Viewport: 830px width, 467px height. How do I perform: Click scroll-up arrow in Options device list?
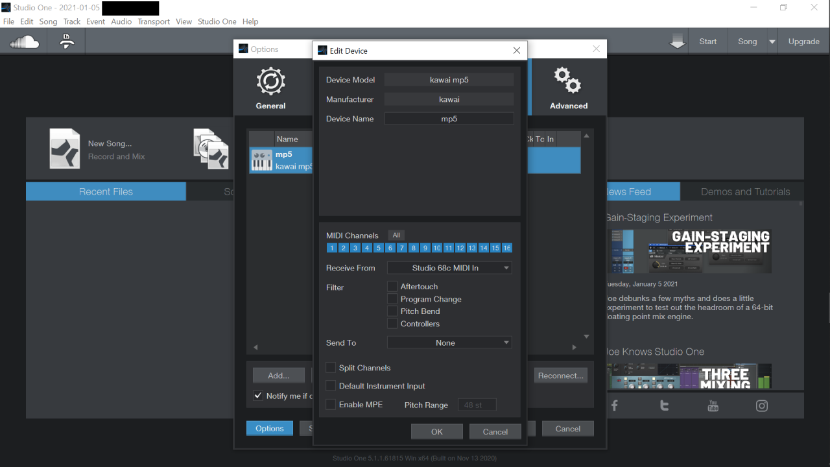586,136
